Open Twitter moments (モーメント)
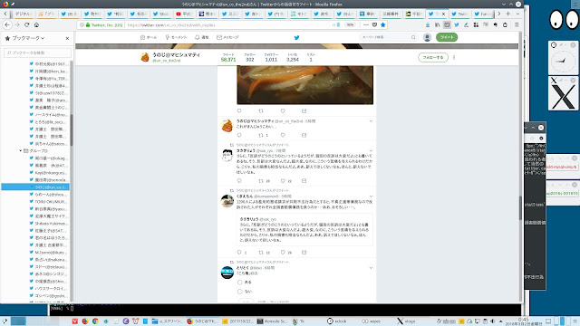Viewport: 580px width, 326px height. tap(176, 37)
